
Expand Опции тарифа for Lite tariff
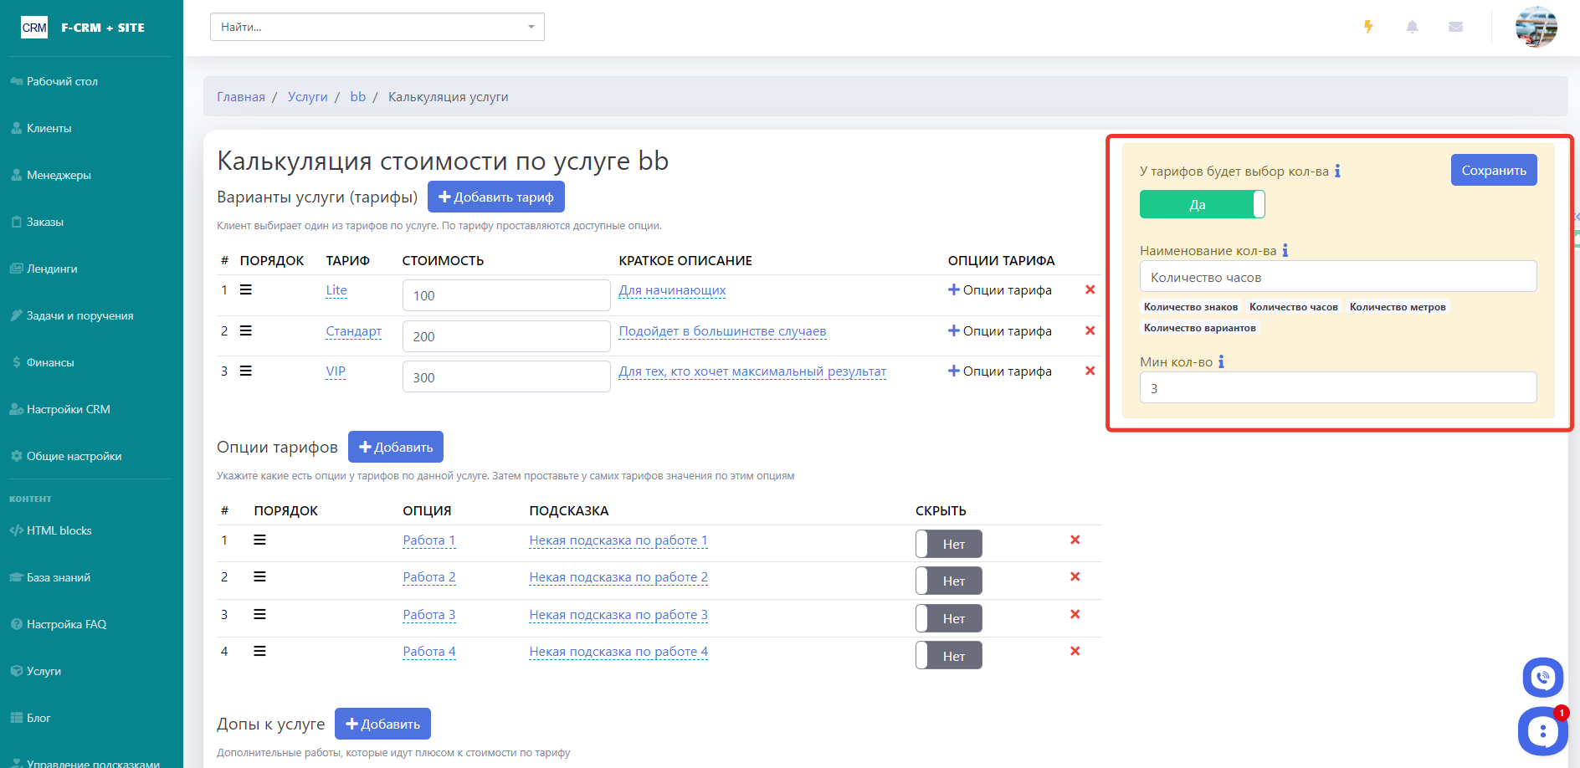tap(999, 290)
